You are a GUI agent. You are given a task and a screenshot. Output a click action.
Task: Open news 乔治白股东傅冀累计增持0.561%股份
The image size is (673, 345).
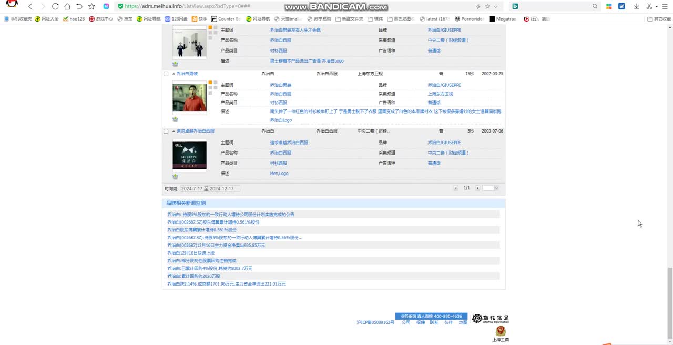[x=202, y=230]
